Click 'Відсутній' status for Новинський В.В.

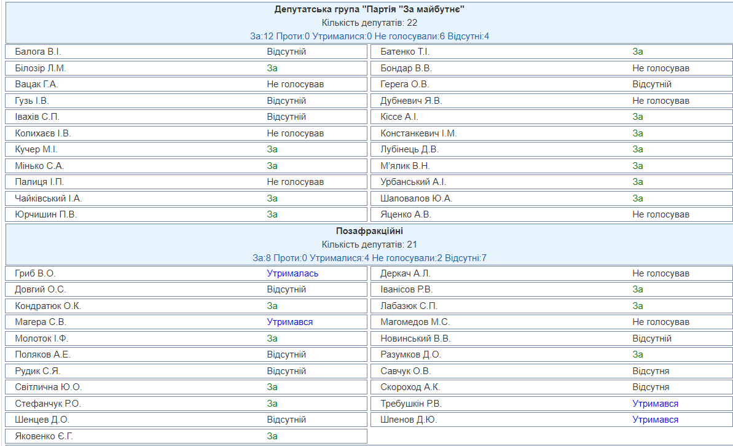[x=652, y=338]
